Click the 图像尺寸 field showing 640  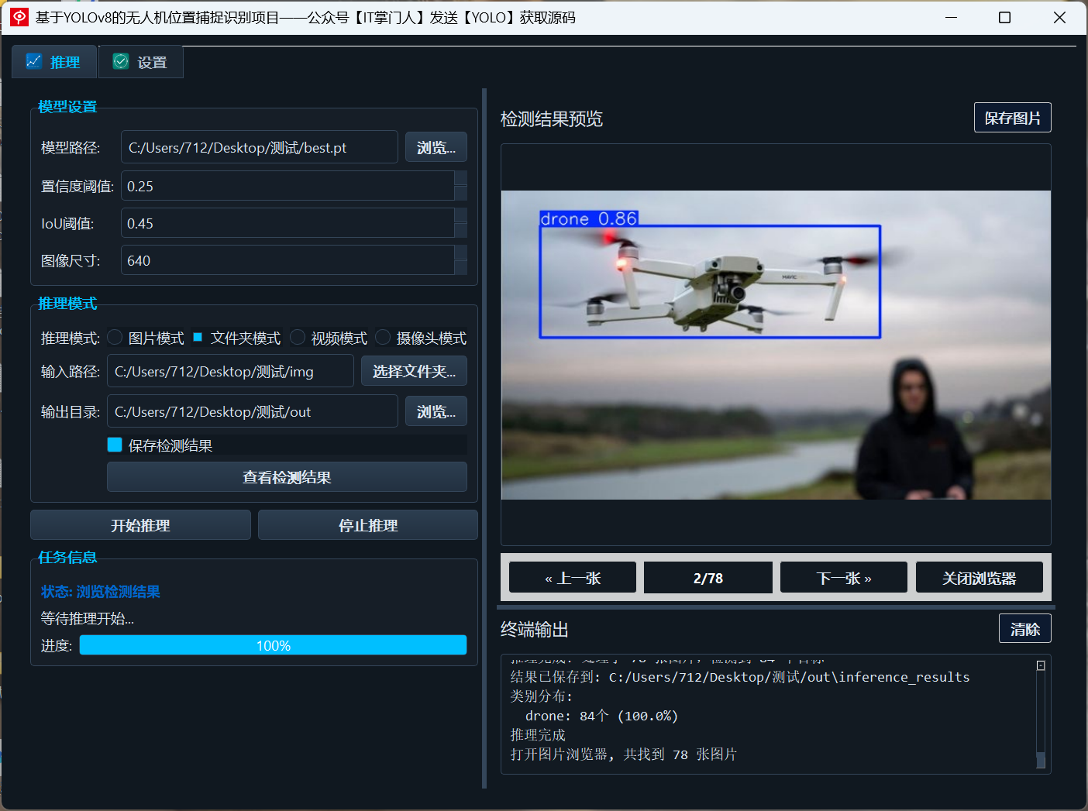287,260
